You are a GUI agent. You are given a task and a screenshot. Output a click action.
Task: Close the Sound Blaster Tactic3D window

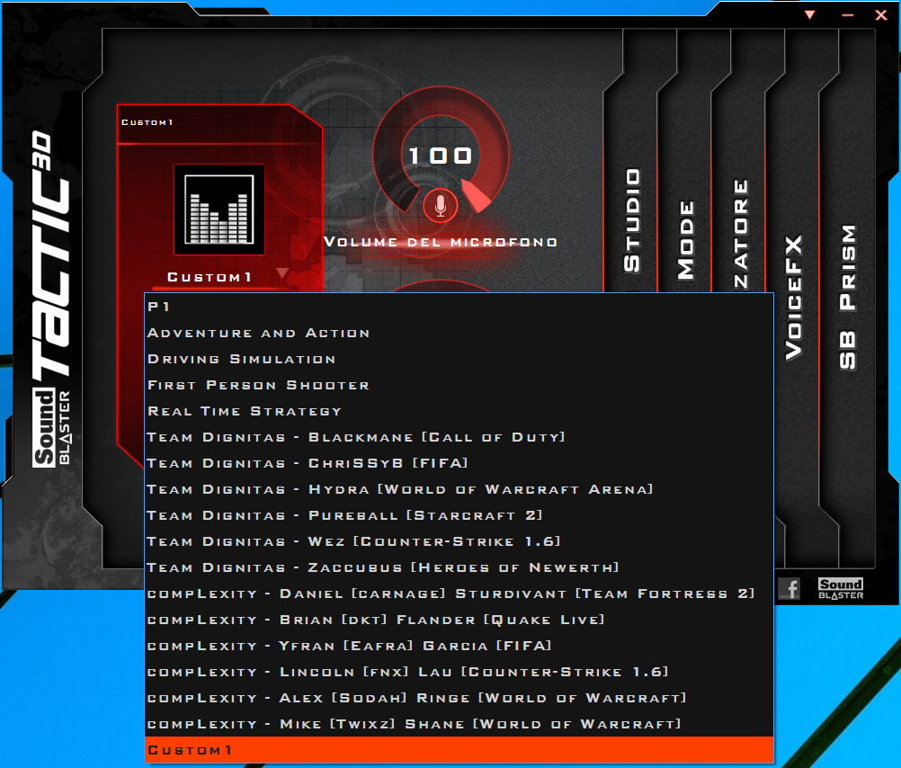coord(881,15)
